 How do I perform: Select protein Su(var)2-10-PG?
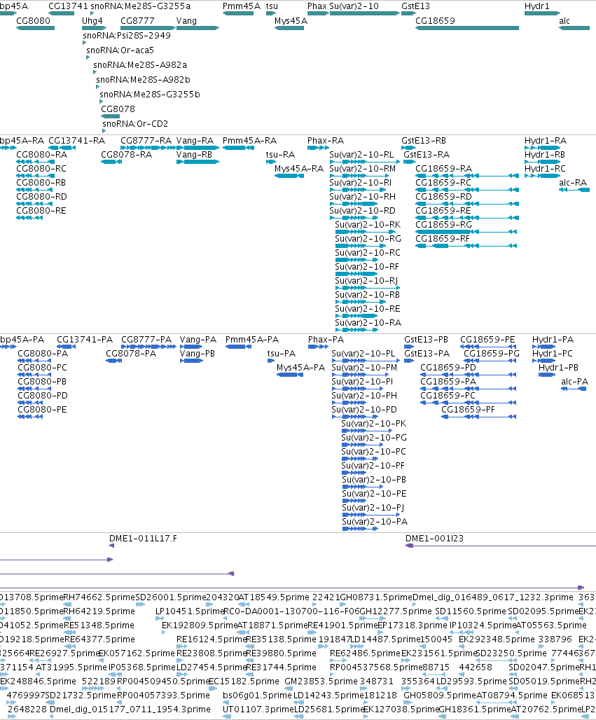click(362, 445)
